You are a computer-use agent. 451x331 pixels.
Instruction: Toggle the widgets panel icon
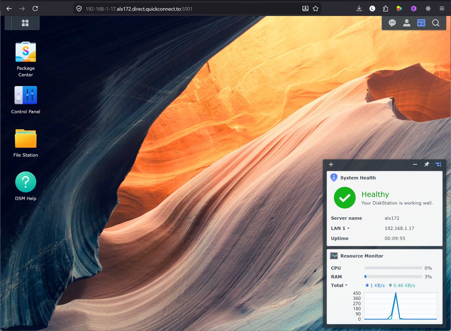click(421, 23)
